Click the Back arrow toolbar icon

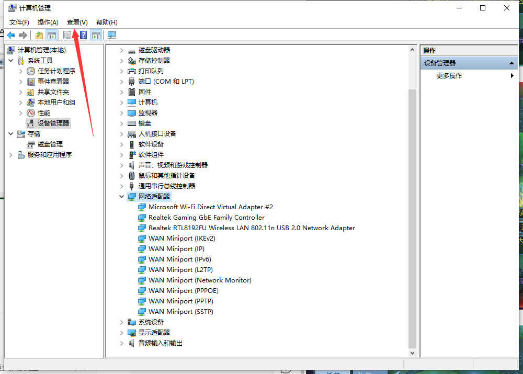[x=11, y=35]
